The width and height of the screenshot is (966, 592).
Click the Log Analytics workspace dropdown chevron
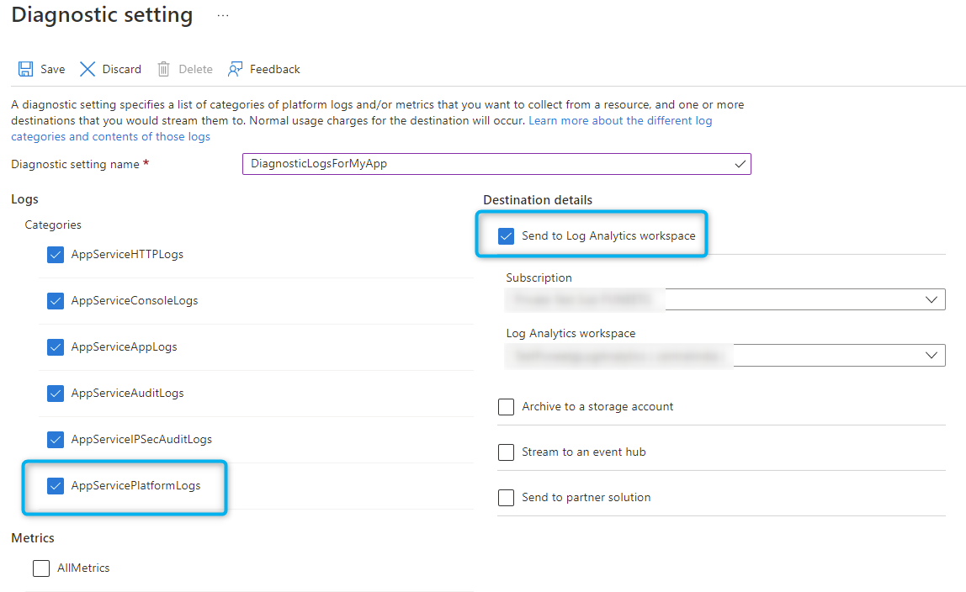coord(931,355)
